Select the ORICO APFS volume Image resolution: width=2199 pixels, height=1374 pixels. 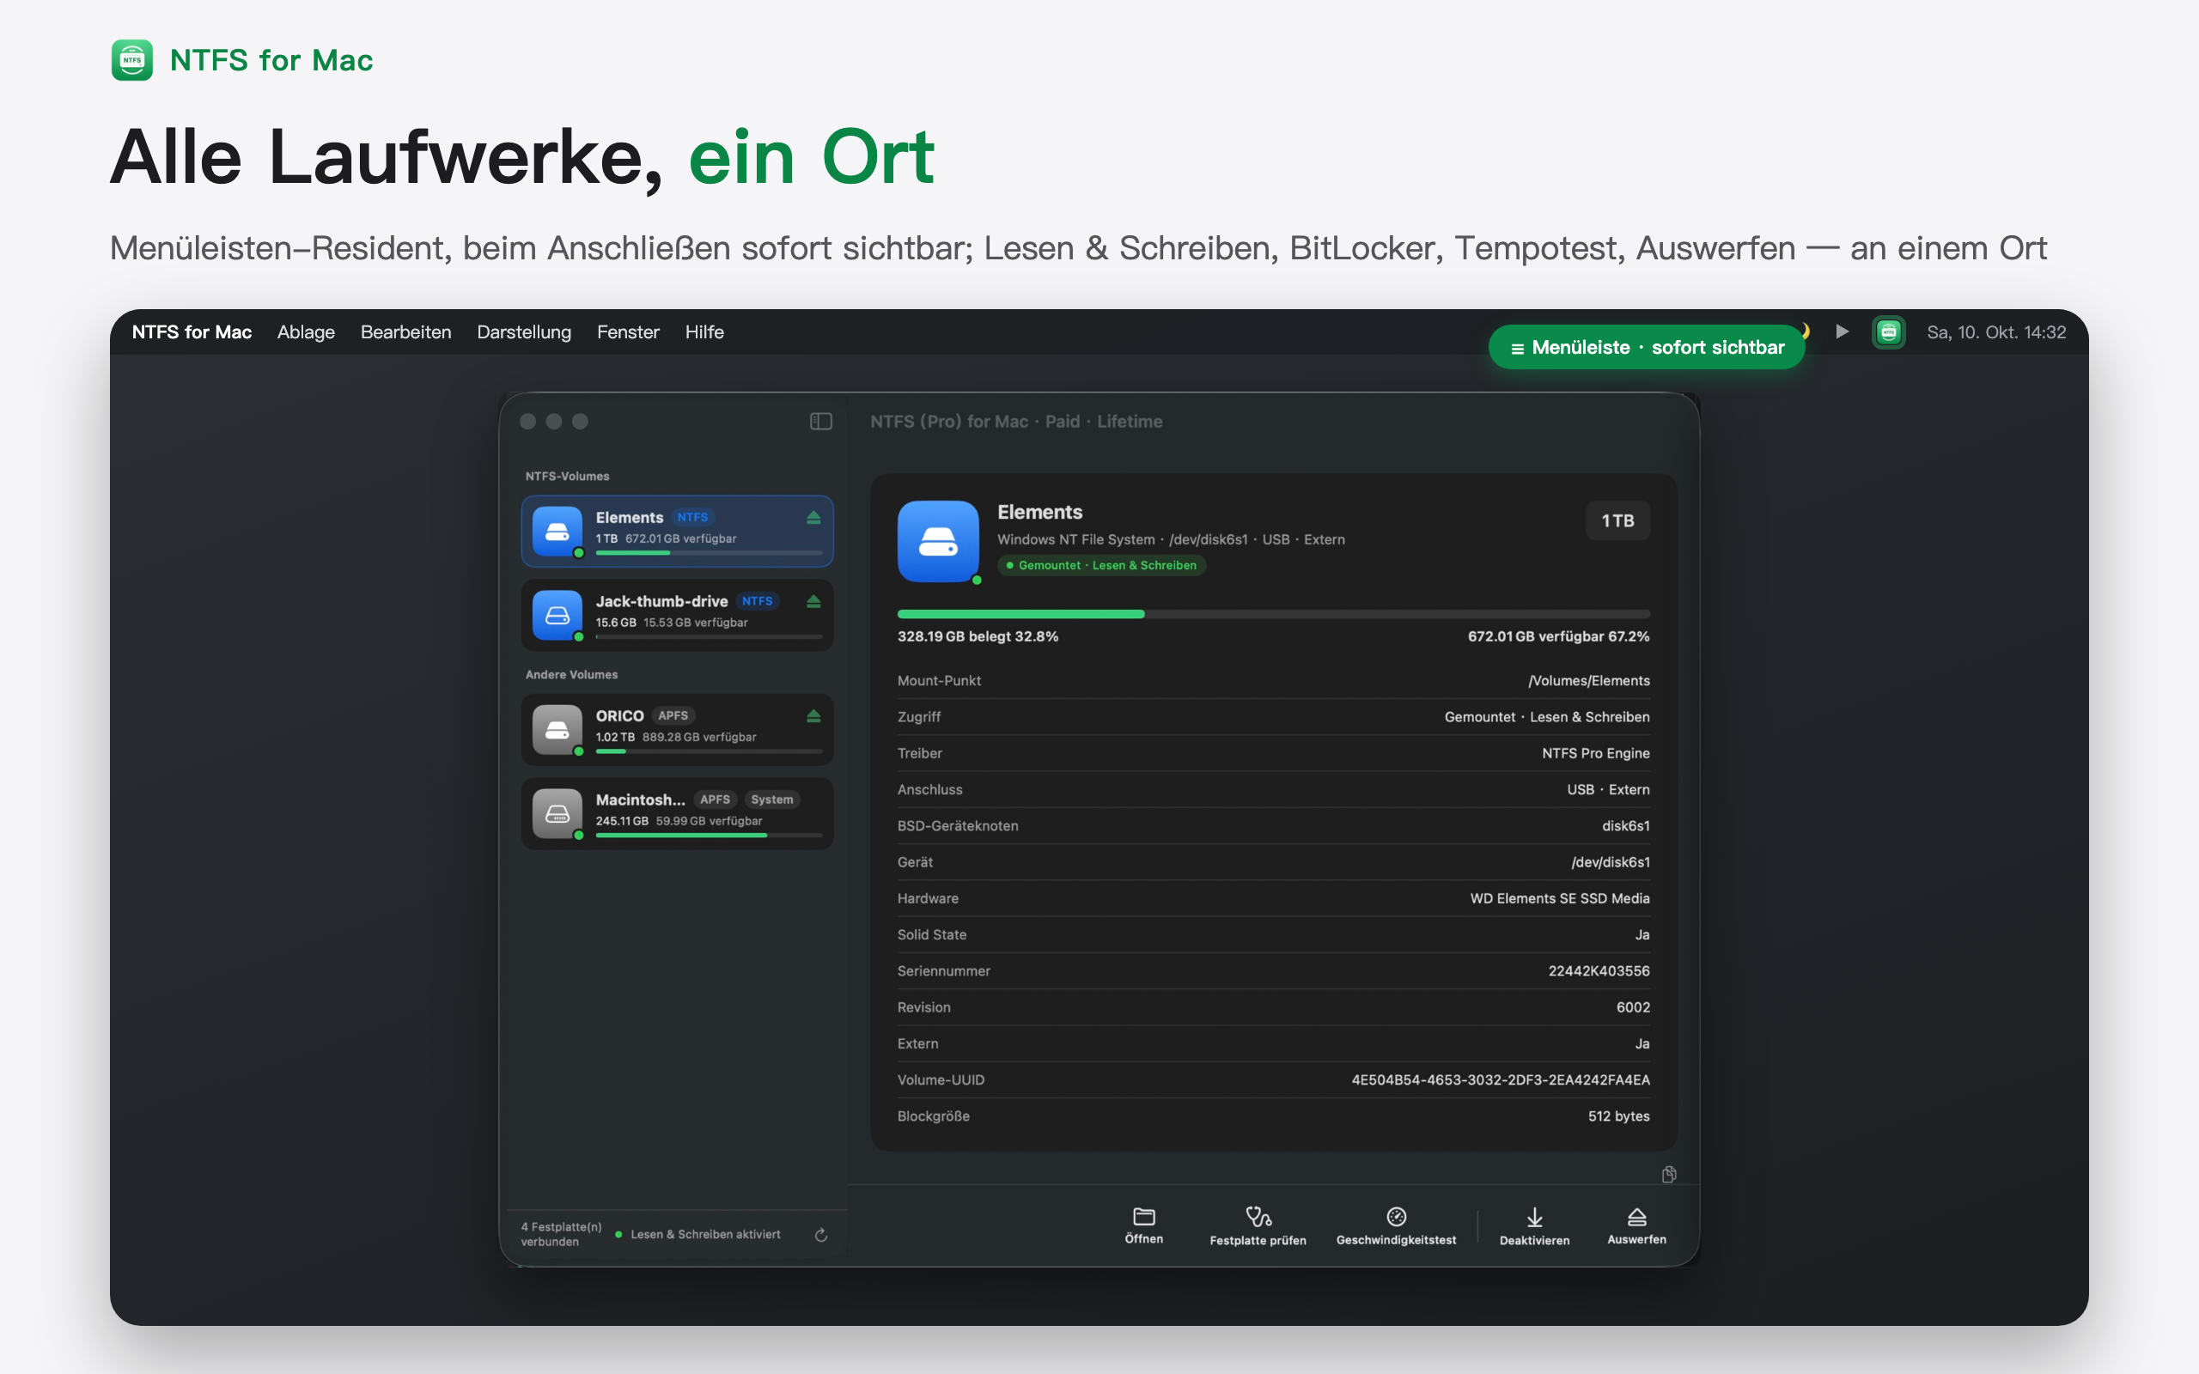(677, 729)
